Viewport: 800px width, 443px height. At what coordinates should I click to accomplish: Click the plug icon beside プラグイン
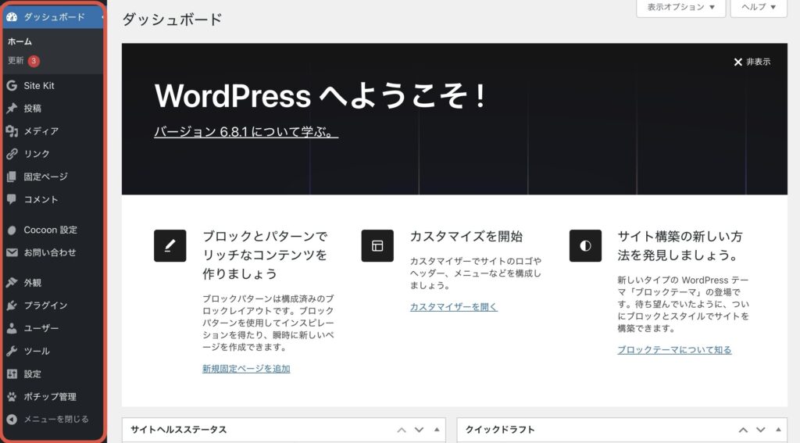(12, 305)
